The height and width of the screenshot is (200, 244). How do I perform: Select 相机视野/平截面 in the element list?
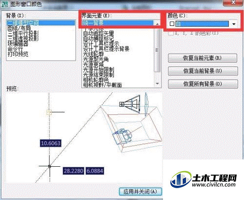click(x=118, y=85)
